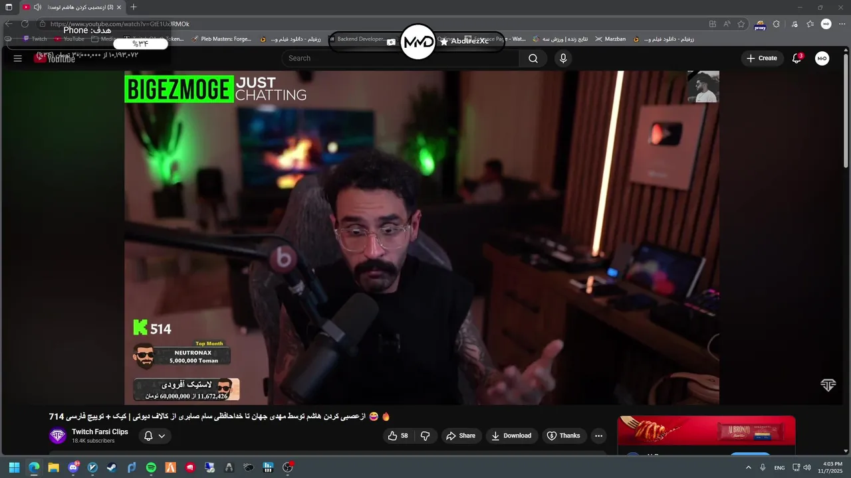This screenshot has width=851, height=478.
Task: Share this video
Action: pos(461,436)
